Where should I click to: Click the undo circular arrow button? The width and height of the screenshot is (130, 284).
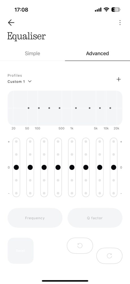pos(80,246)
